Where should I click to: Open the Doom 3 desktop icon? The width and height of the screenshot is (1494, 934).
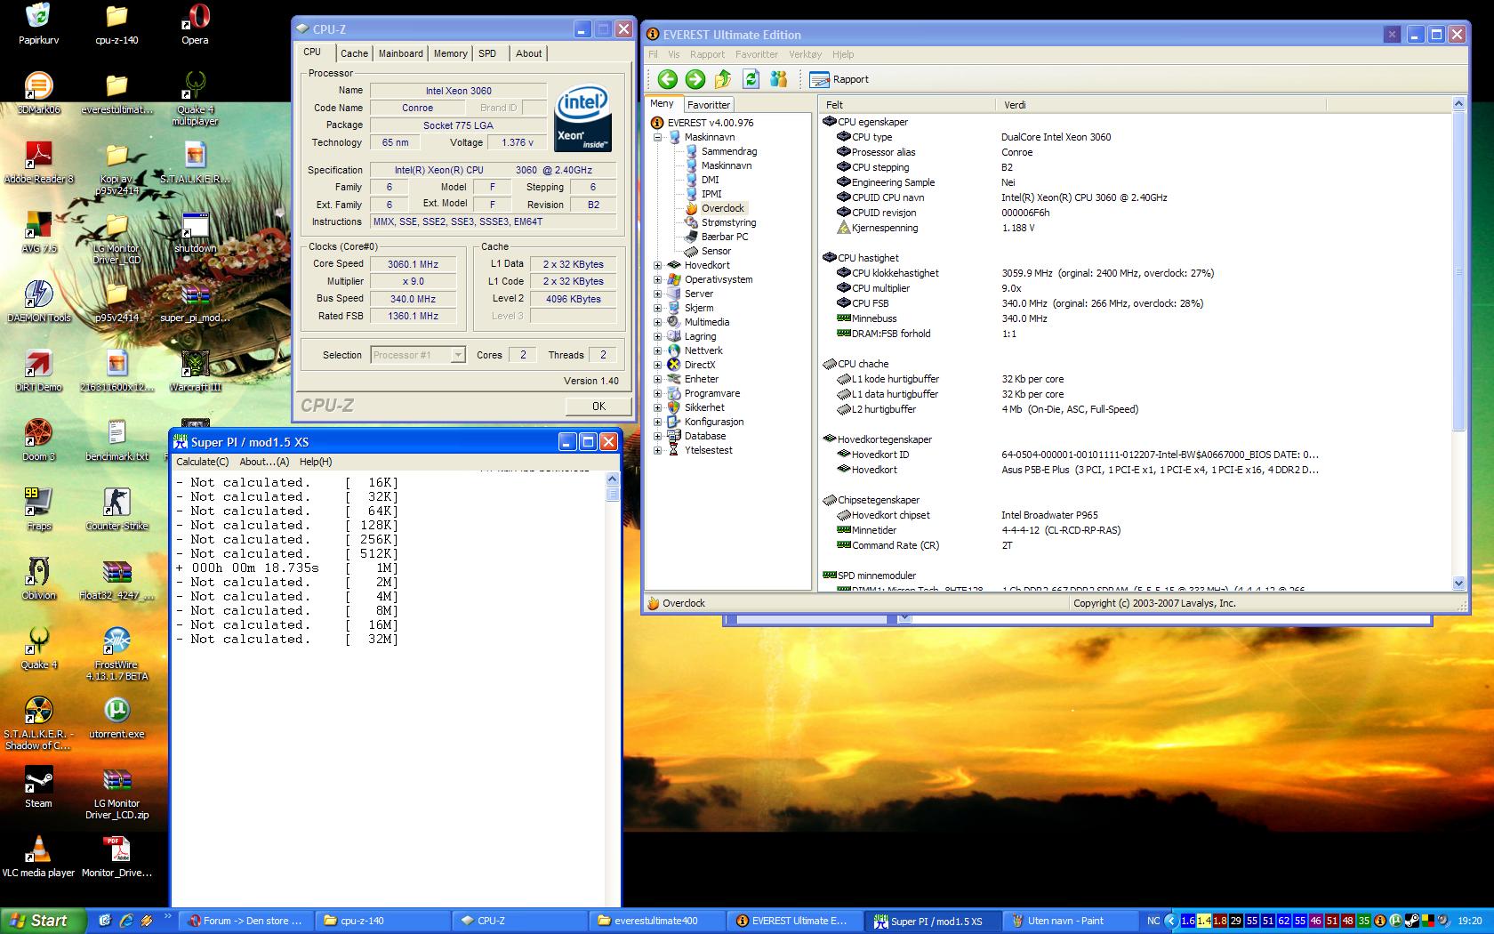[x=38, y=439]
